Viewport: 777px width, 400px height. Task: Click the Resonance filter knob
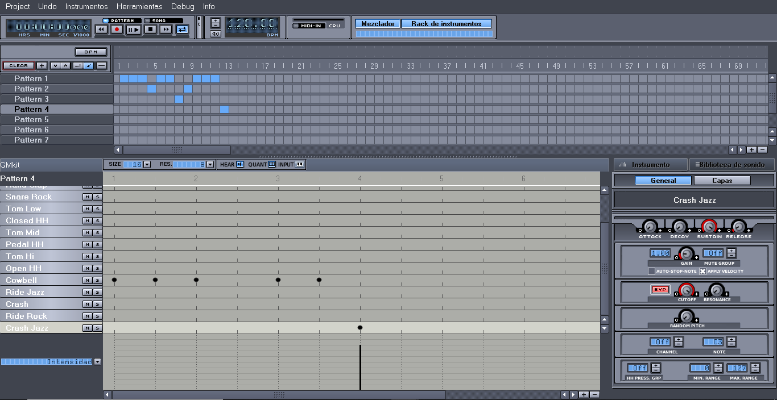[x=717, y=290]
